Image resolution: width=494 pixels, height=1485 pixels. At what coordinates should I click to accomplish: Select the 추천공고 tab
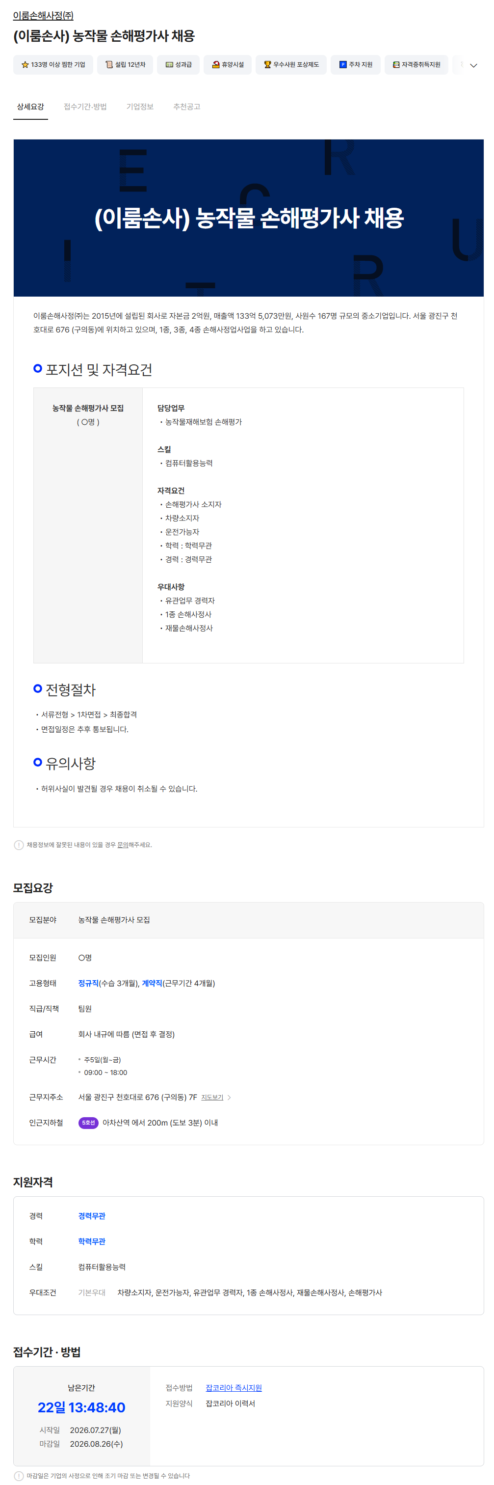[x=186, y=107]
